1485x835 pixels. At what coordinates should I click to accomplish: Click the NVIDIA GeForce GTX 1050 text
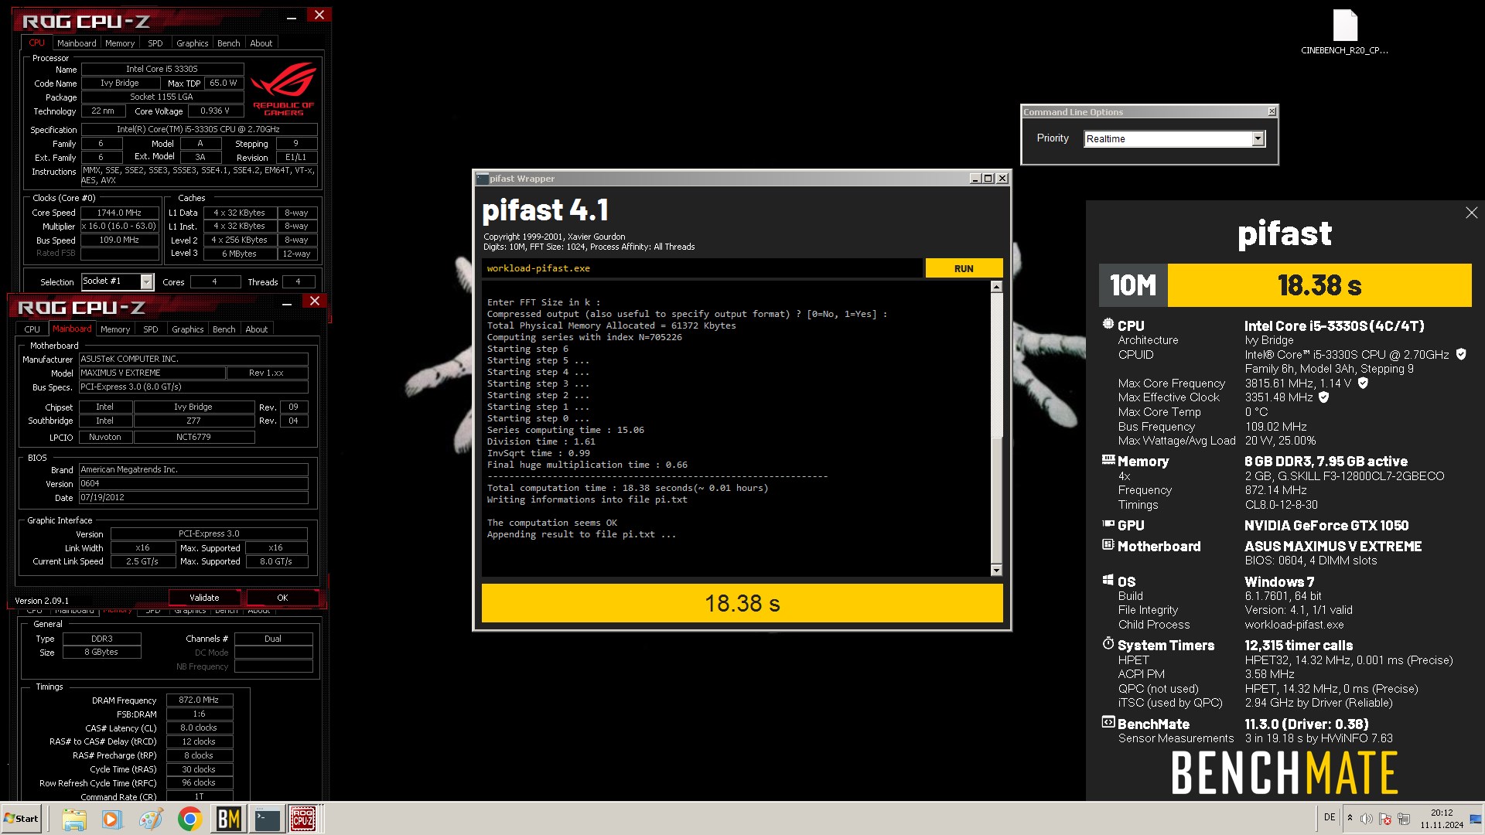(x=1326, y=526)
